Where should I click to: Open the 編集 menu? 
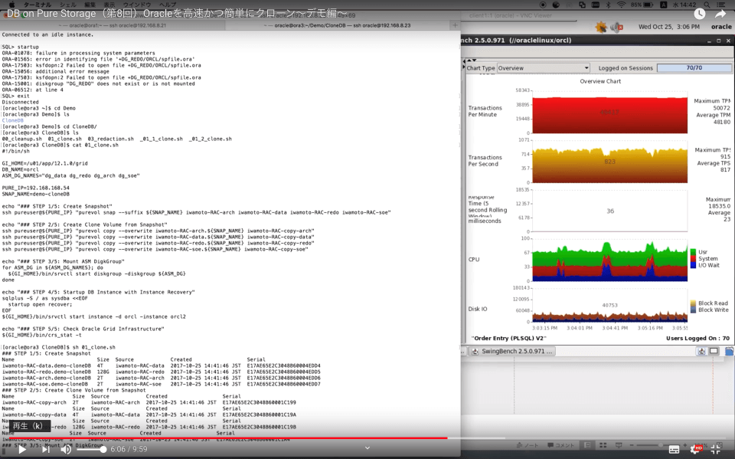(90, 5)
